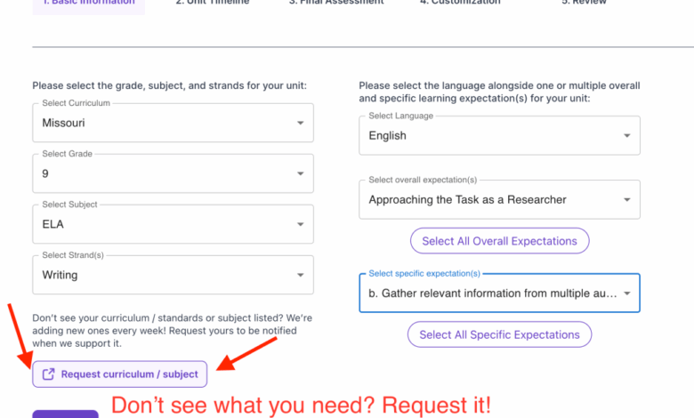Expand the overall expectation(s) dropdown arrow
This screenshot has height=418, width=694.
coord(626,200)
